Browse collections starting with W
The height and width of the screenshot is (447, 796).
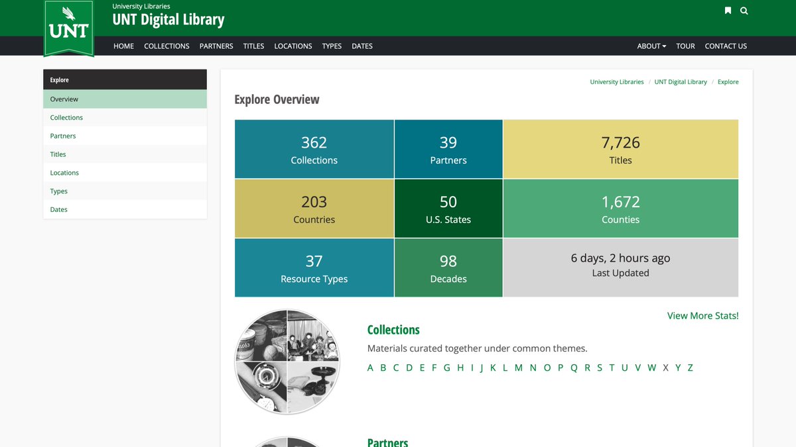[652, 368]
